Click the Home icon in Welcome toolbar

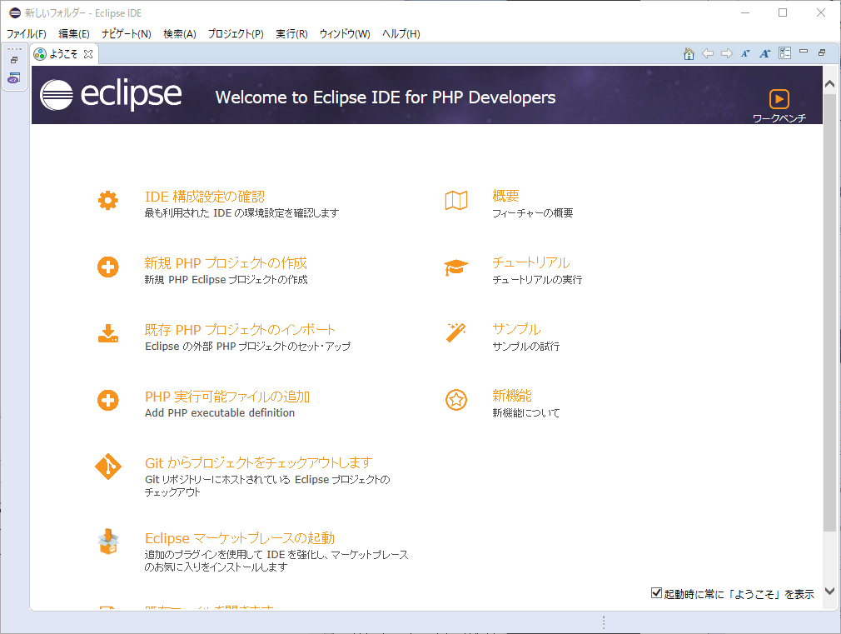point(689,53)
